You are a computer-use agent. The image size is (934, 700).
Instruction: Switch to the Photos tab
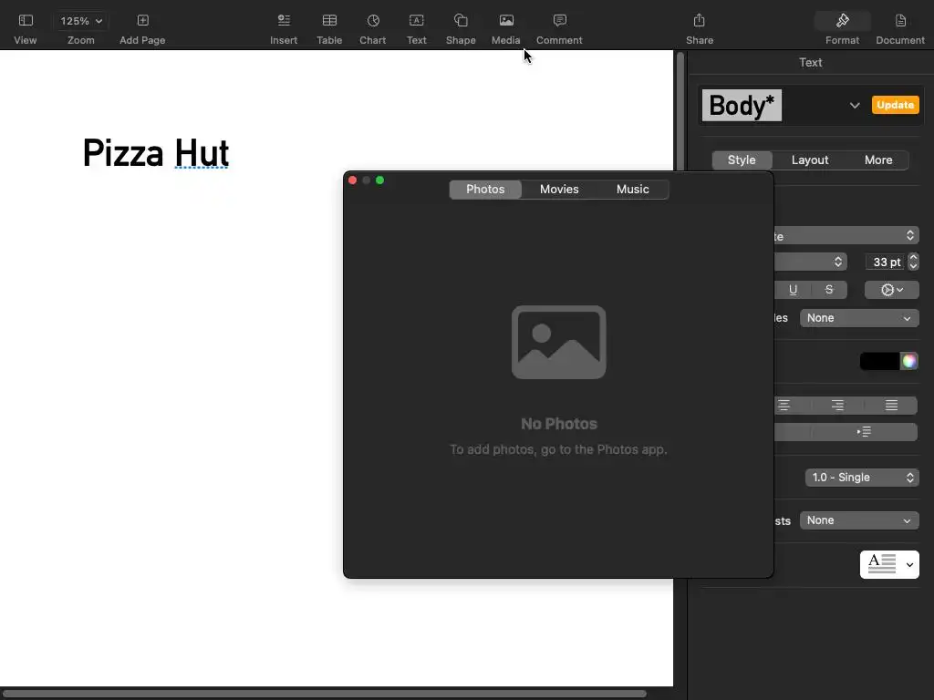(485, 190)
